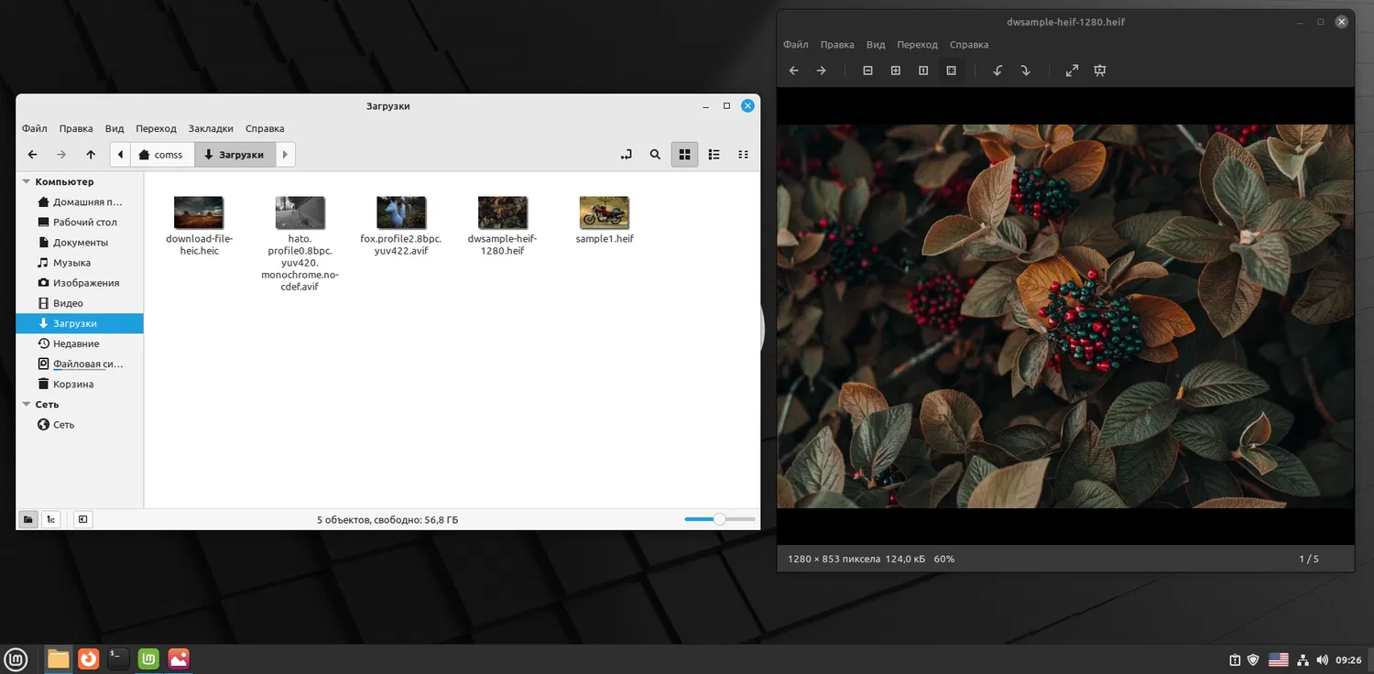Screen dimensions: 1374x674
Task: Rotate image counterclockwise in the viewer
Action: coord(998,71)
